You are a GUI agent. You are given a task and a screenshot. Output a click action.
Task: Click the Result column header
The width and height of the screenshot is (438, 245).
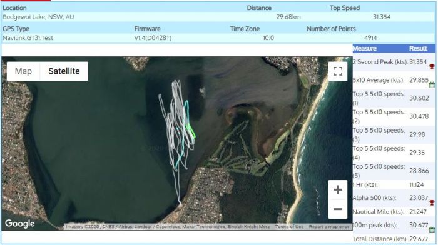(418, 49)
